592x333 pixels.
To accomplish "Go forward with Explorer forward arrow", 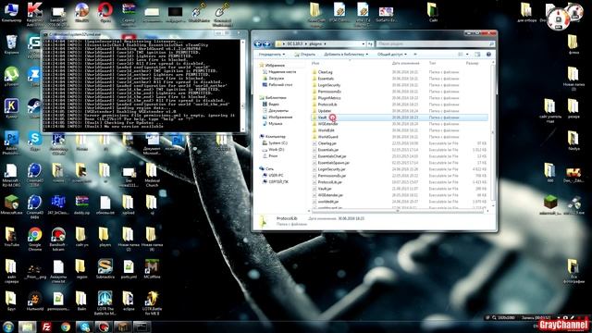I will pos(266,43).
